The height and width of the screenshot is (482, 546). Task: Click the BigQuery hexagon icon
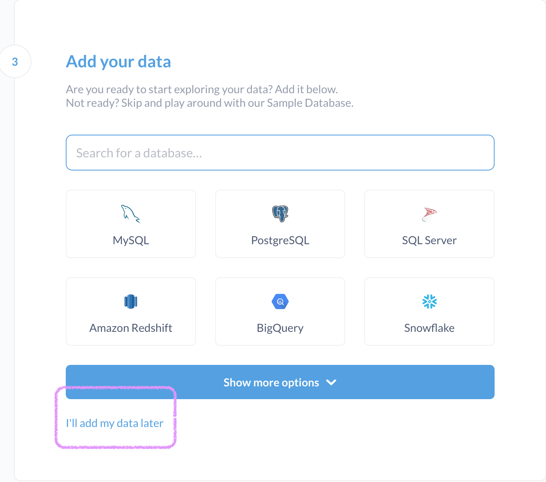(280, 302)
